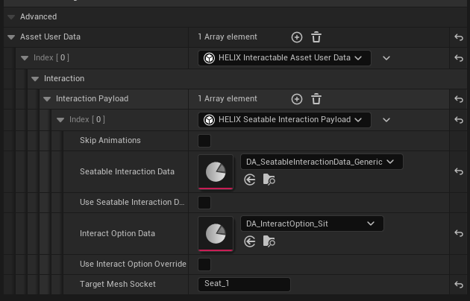Collapse the Advanced section
Image resolution: width=470 pixels, height=301 pixels.
[11, 16]
